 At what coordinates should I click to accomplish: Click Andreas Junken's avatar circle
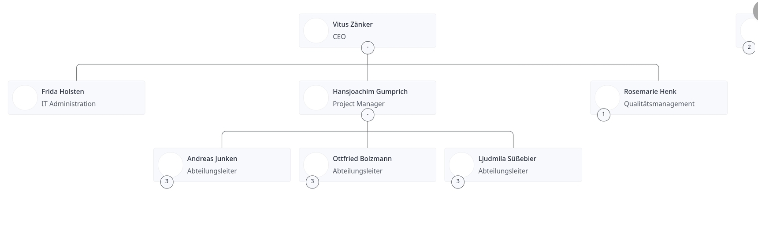click(x=170, y=165)
